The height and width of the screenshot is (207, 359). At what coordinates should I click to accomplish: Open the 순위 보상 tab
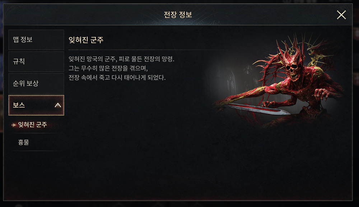36,83
